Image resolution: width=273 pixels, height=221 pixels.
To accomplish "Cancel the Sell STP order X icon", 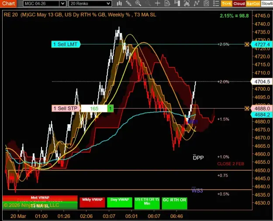I will click(x=247, y=109).
